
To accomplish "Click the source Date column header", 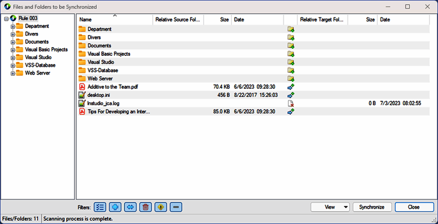I will (257, 20).
